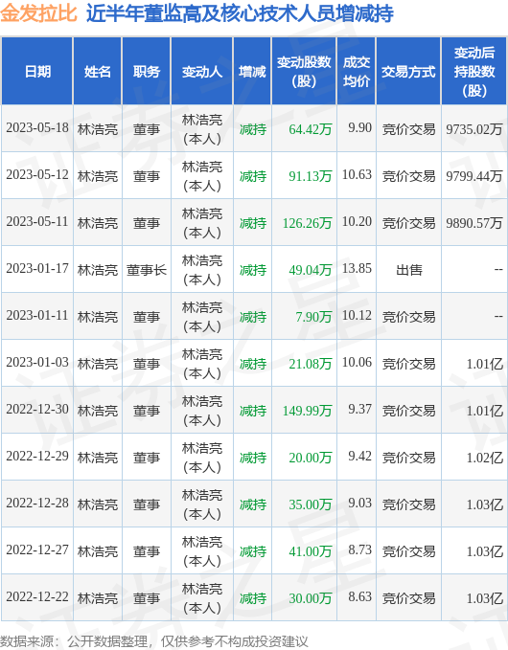Click the 126.26万 share change value
Screen dimensions: 508x650
[x=307, y=223]
